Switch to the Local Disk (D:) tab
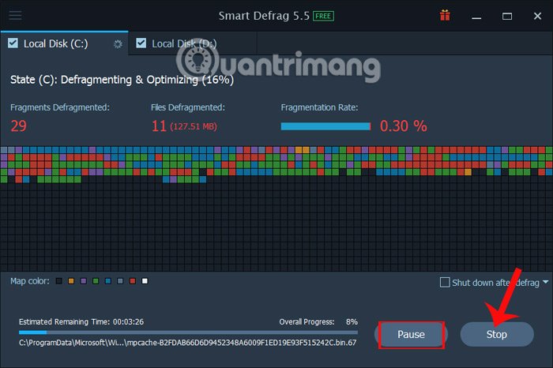Image resolution: width=553 pixels, height=368 pixels. (x=193, y=43)
